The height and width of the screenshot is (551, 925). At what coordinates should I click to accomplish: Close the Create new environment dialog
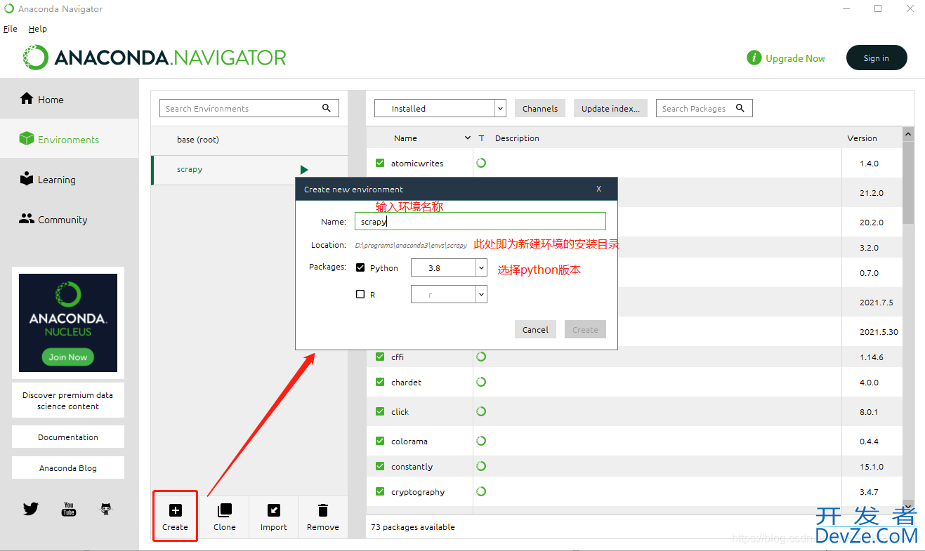point(599,189)
